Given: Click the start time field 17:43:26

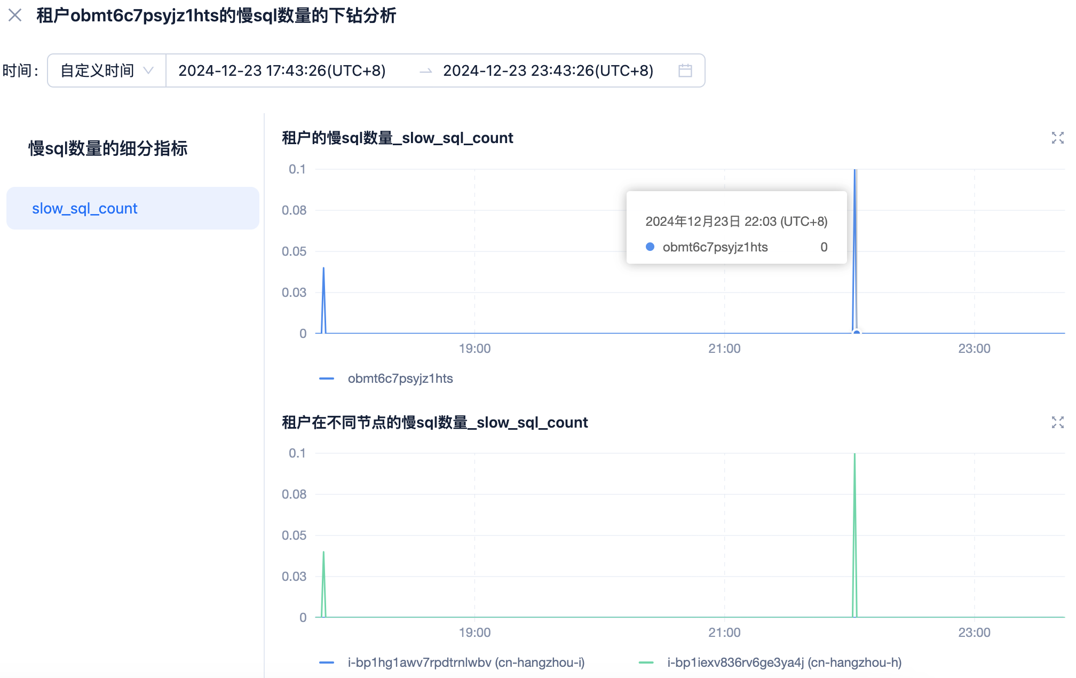Looking at the screenshot, I should click(282, 70).
